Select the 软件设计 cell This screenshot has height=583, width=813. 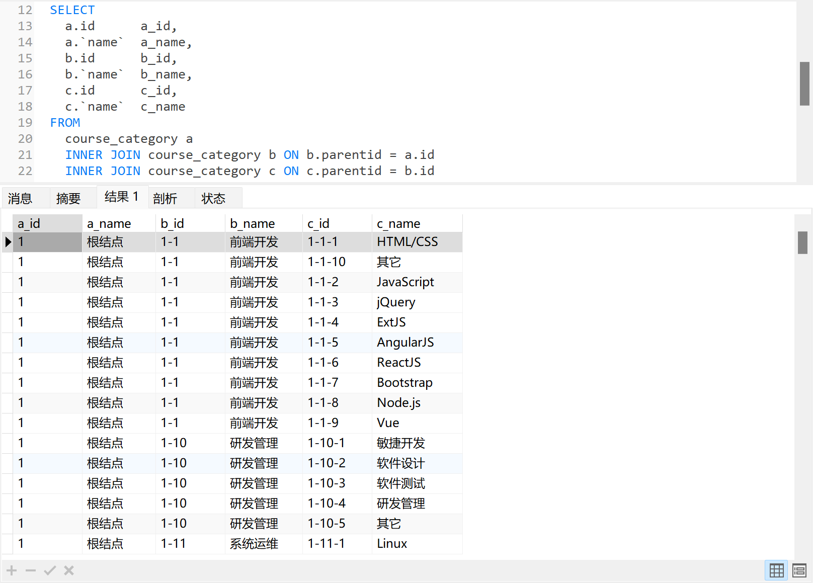pos(417,463)
